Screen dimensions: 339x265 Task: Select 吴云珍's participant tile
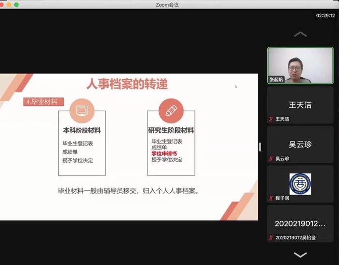300,144
